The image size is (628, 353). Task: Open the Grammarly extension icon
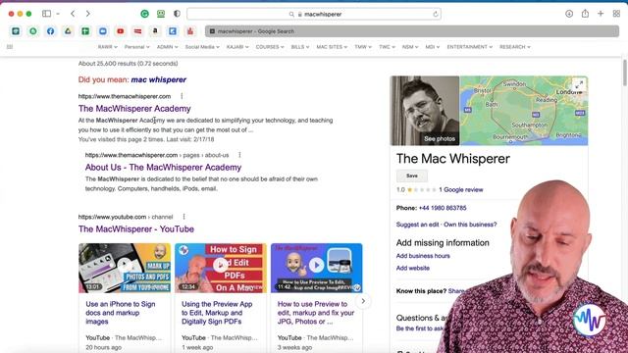[x=144, y=14]
